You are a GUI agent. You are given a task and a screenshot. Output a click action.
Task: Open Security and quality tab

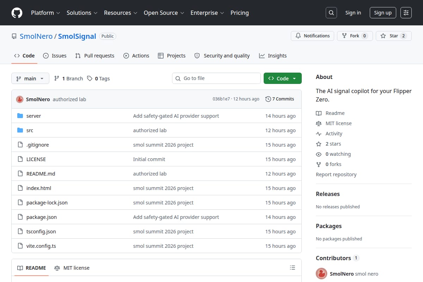point(222,56)
